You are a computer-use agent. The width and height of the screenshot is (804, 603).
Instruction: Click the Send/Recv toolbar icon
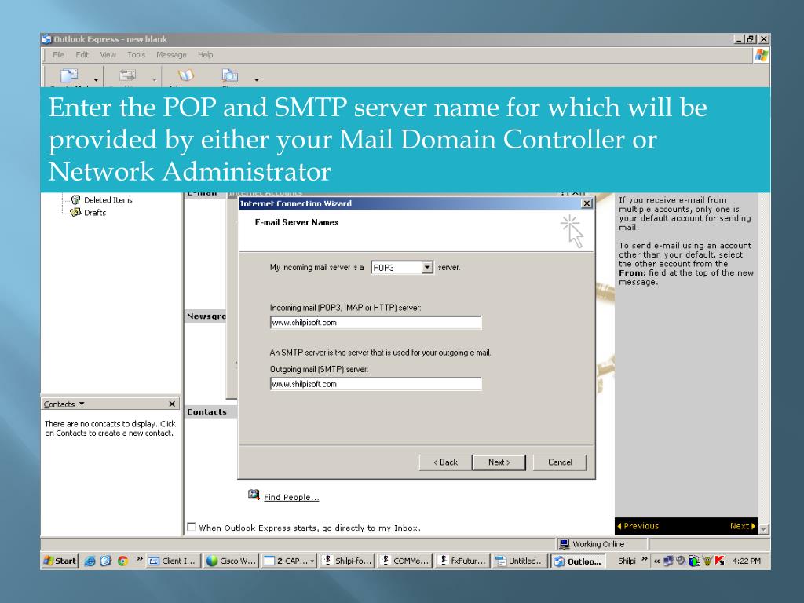(128, 75)
